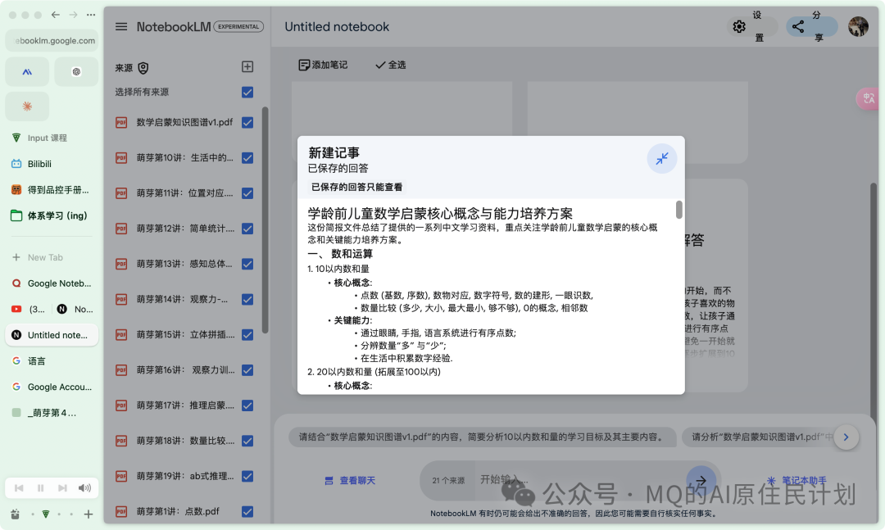Screen dimensions: 885x530
Task: Collapse sources panel via hamburger icon
Action: 121,25
